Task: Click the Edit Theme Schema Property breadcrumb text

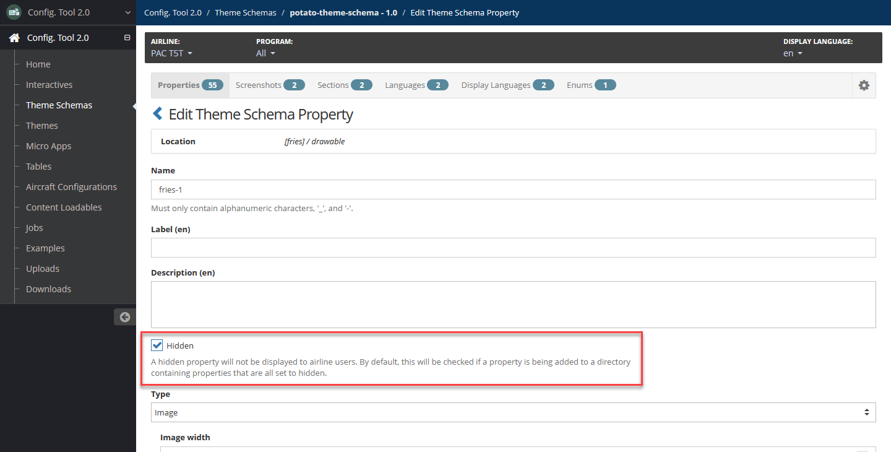Action: [465, 12]
